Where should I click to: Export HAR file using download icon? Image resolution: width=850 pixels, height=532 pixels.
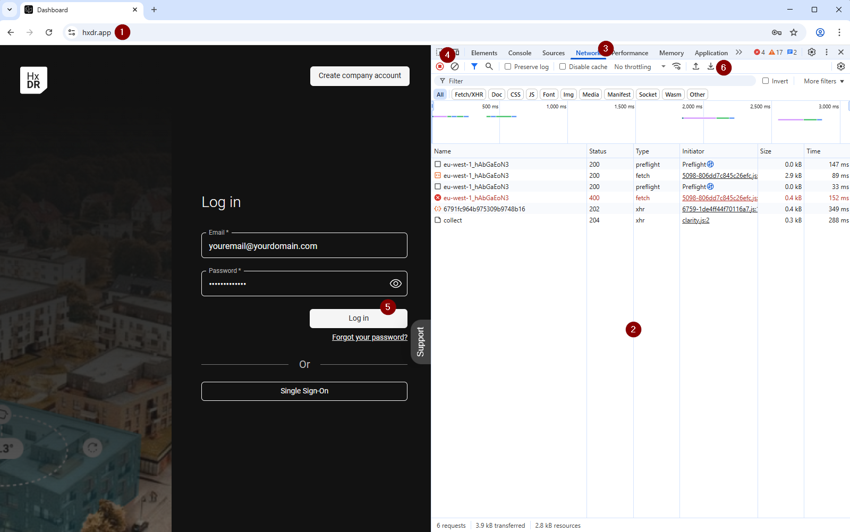(711, 66)
